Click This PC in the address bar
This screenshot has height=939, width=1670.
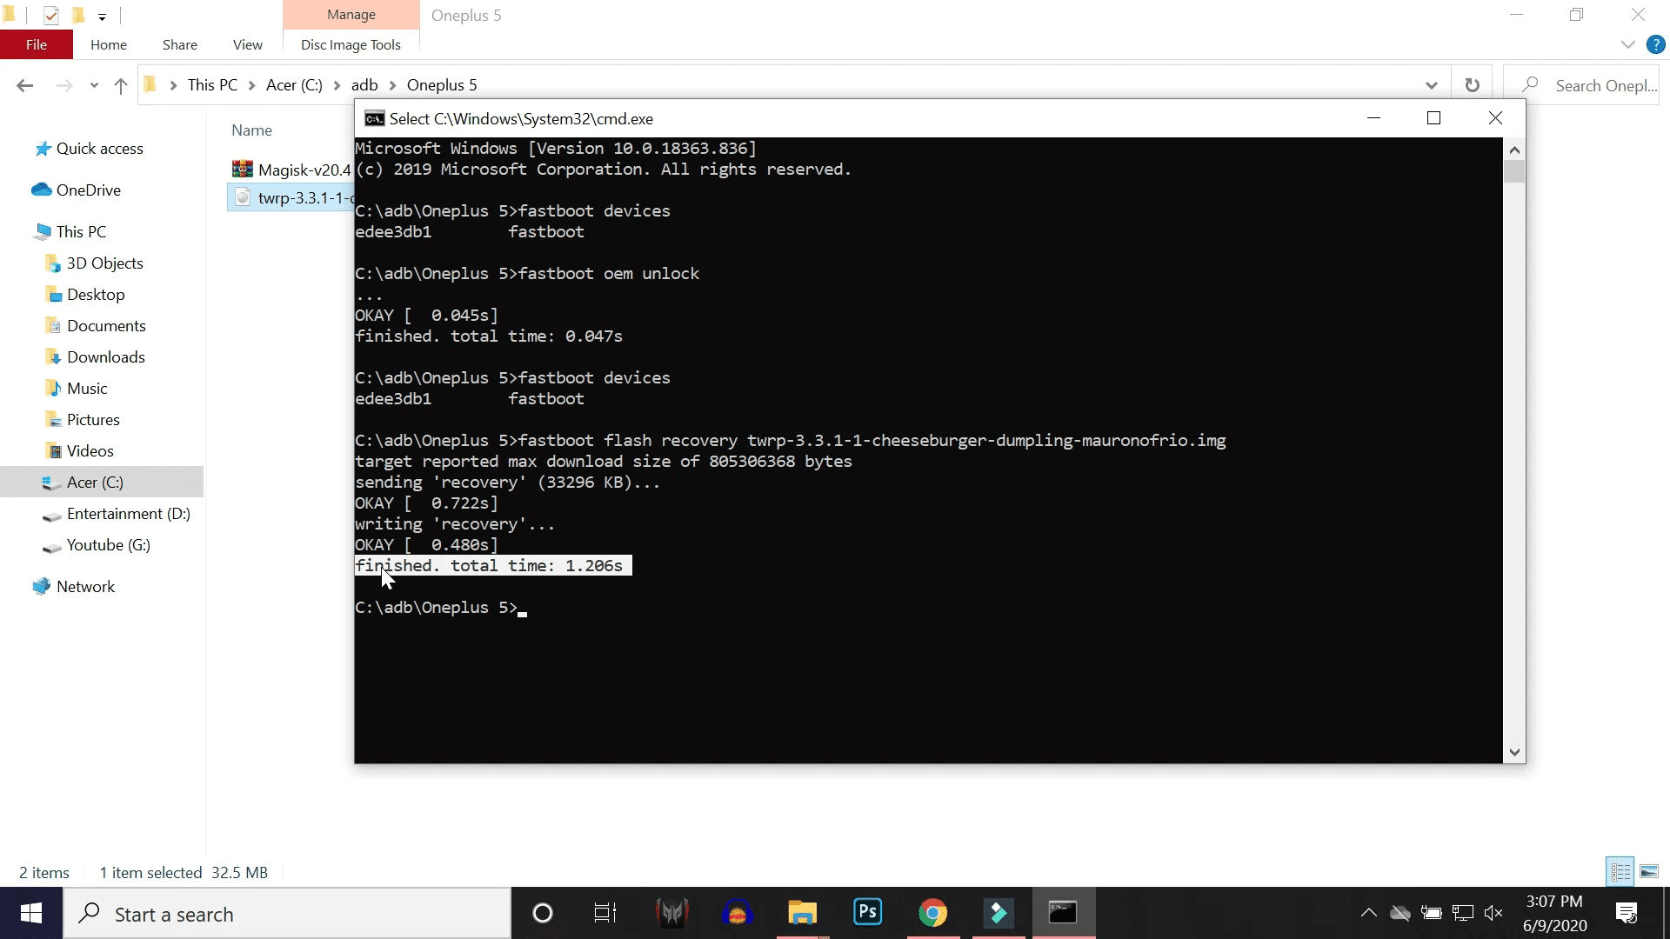click(212, 85)
